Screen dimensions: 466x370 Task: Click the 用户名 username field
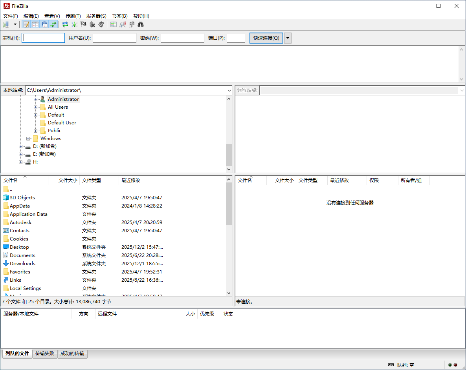(x=114, y=38)
